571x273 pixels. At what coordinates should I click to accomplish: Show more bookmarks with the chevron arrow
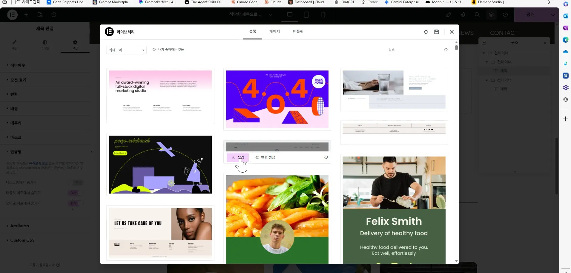pyautogui.click(x=549, y=2)
